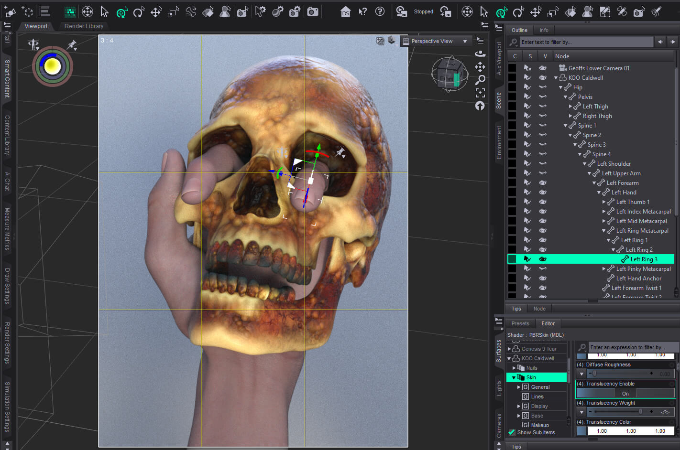This screenshot has height=450, width=680.
Task: Open tool settings cursor-gear icon
Action: [x=260, y=12]
